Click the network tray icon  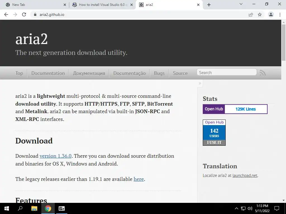pyautogui.click(x=243, y=208)
